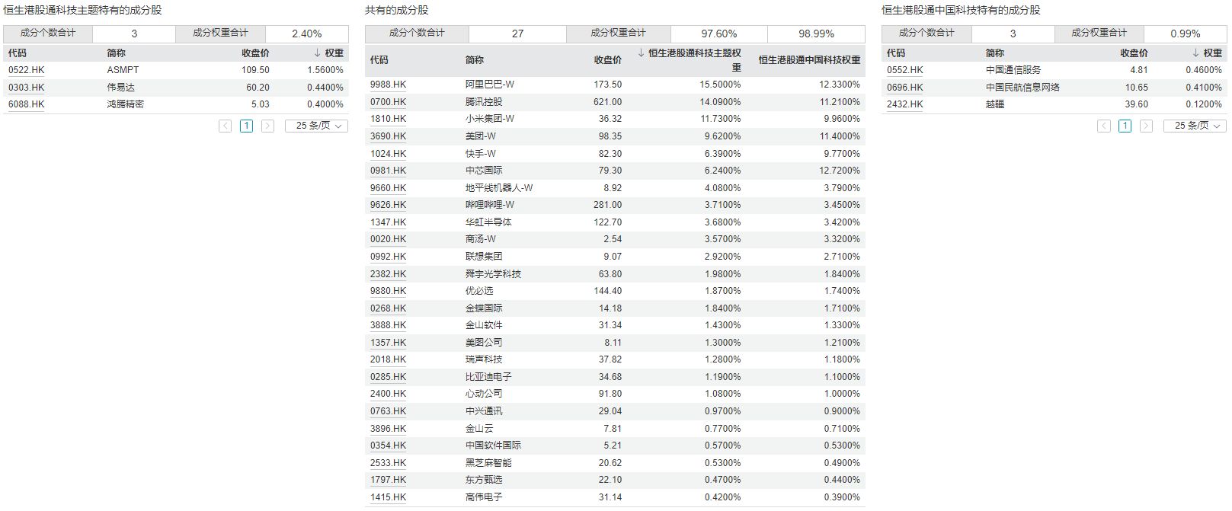Viewport: 1232px width, 511px height.
Task: Click the 0.99% weight total value
Action: pos(1185,34)
